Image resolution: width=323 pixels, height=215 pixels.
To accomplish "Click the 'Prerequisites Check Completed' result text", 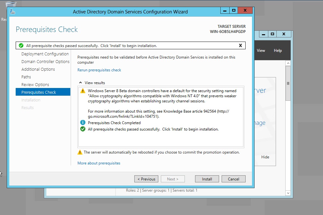I will 114,123.
